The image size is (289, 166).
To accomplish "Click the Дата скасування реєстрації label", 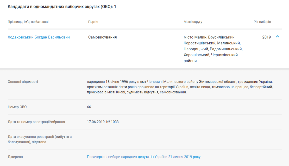I will pos(40,139).
